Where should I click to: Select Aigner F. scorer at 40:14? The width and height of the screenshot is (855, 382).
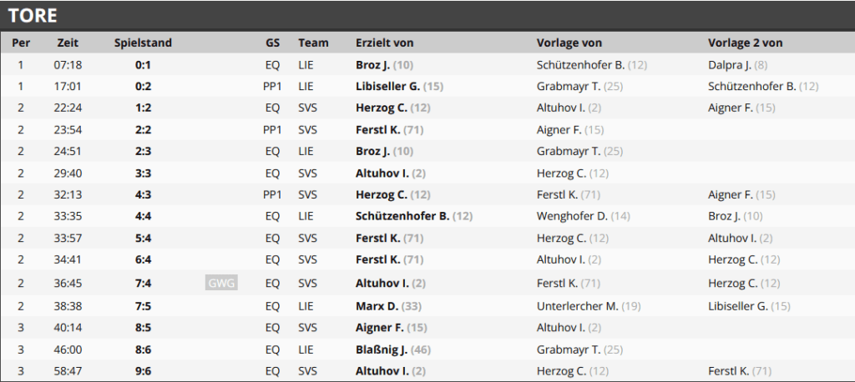[x=380, y=328]
